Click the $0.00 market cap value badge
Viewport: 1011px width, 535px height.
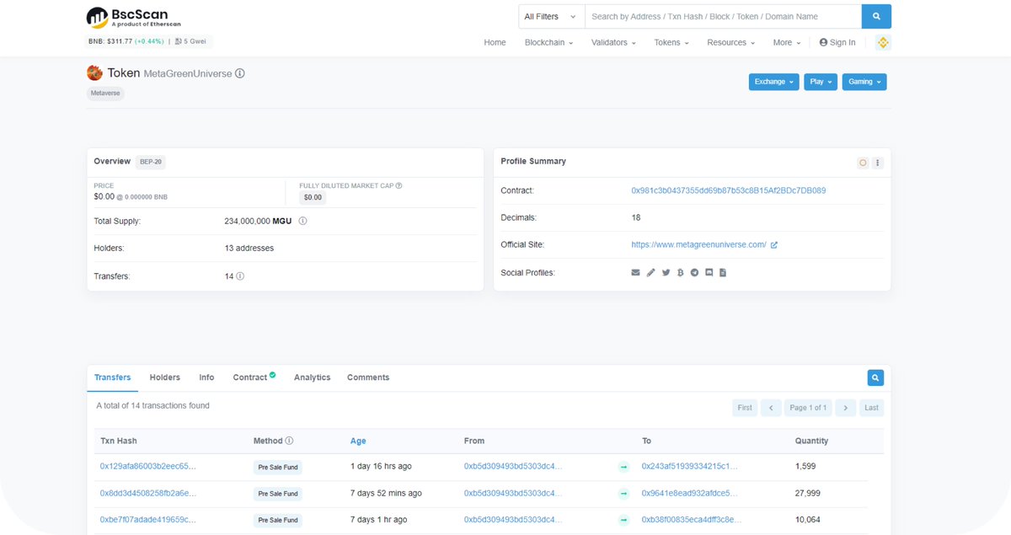[313, 197]
